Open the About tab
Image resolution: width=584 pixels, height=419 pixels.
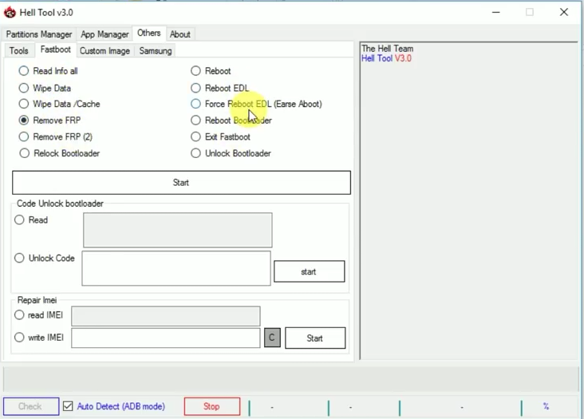(180, 34)
